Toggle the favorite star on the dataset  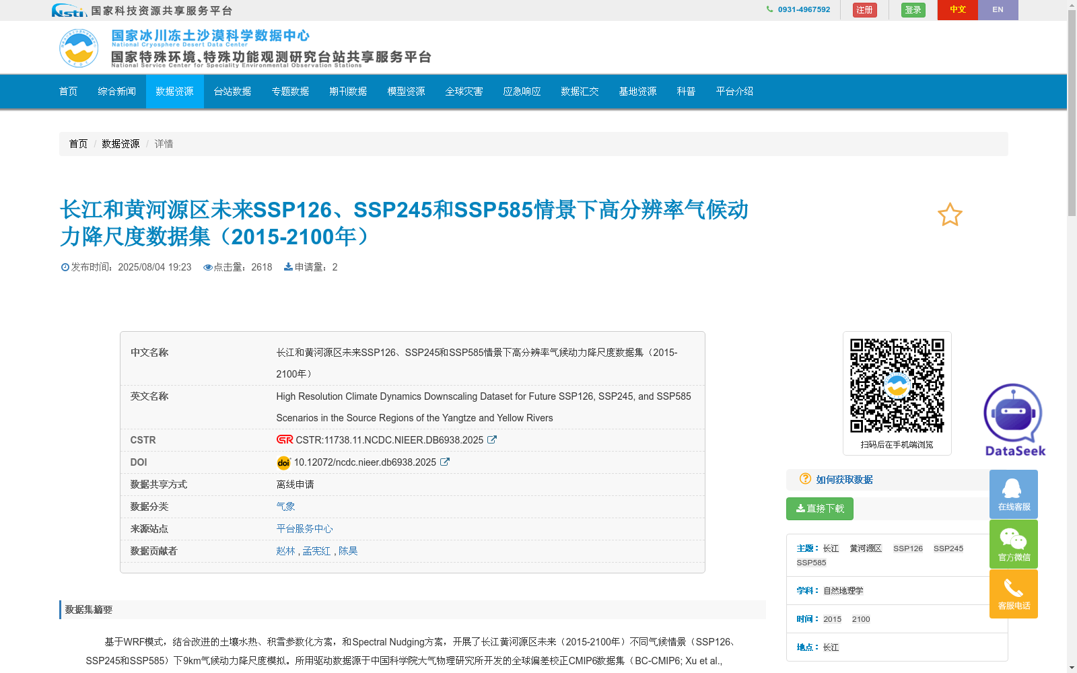[950, 215]
